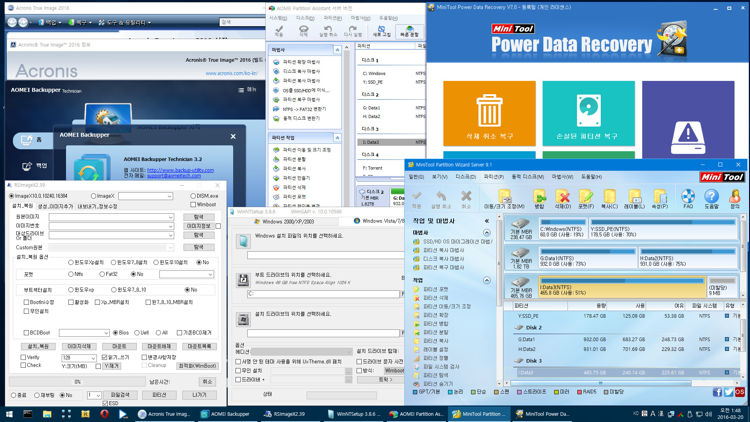The height and width of the screenshot is (422, 750).
Task: Click Facebook icon in Partition Wizard footer
Action: click(717, 392)
